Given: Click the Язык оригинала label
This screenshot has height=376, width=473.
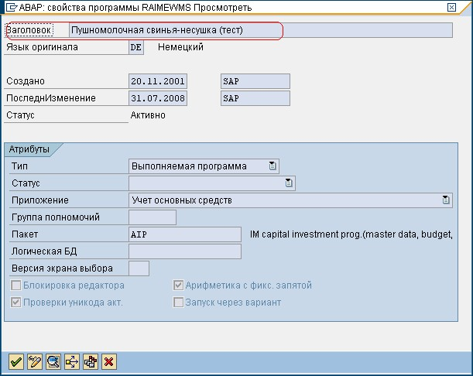Looking at the screenshot, I should click(x=43, y=47).
